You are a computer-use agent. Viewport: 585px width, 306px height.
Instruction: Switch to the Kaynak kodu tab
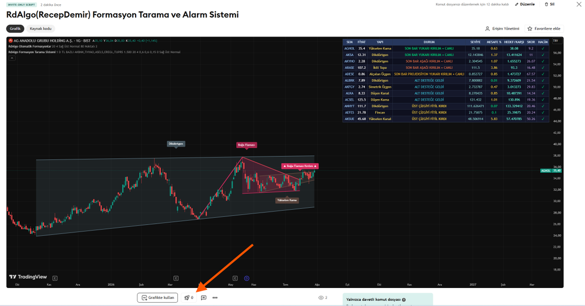point(40,29)
